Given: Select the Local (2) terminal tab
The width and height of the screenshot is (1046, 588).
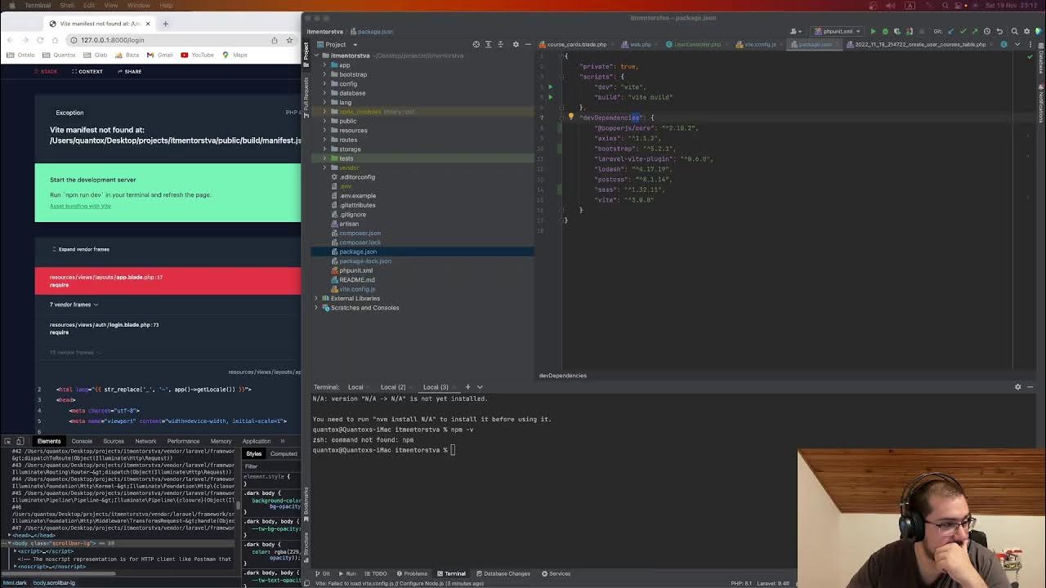Looking at the screenshot, I should tap(393, 387).
